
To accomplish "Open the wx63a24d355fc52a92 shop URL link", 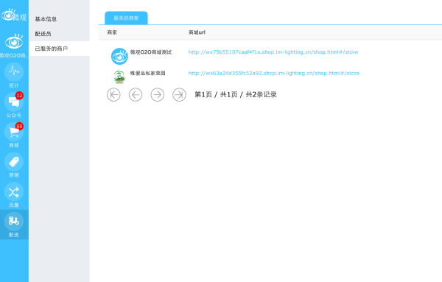I will pos(274,73).
